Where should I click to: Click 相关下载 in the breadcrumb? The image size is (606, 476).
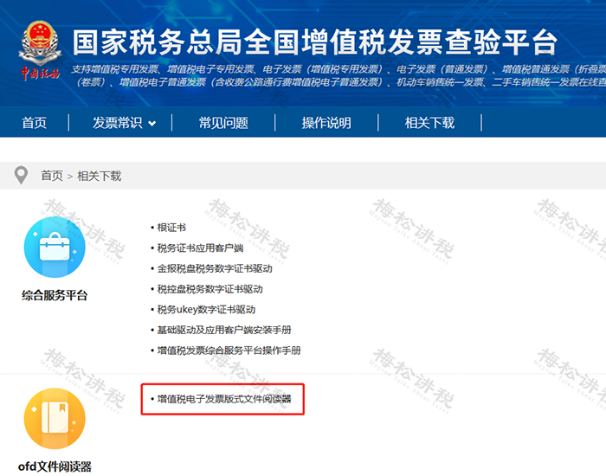[100, 176]
